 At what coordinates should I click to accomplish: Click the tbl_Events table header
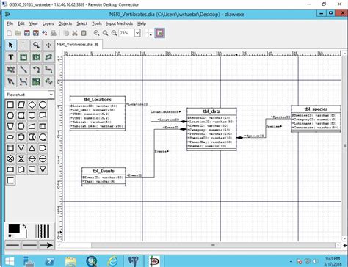[104, 171]
